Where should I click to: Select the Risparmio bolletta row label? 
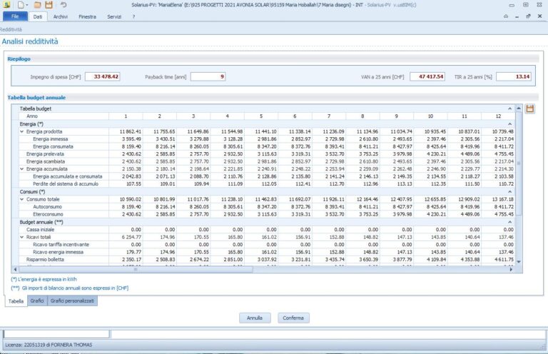(x=45, y=260)
